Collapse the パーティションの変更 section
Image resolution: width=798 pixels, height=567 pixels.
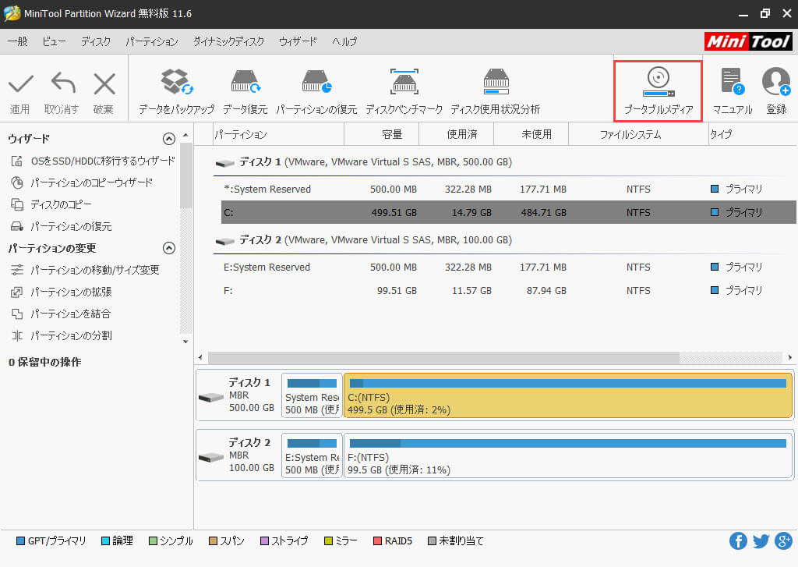[168, 248]
